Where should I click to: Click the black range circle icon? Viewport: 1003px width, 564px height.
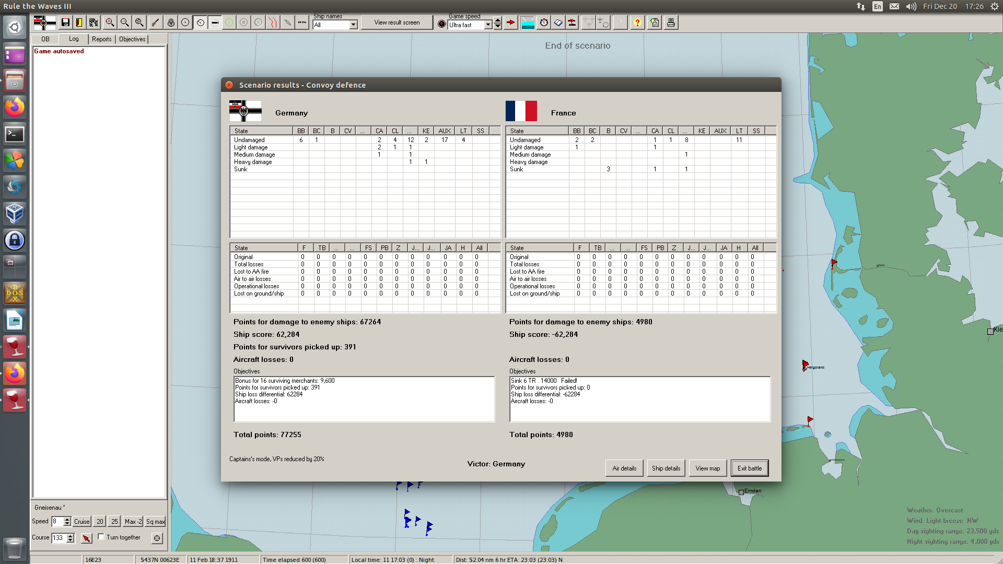point(185,22)
